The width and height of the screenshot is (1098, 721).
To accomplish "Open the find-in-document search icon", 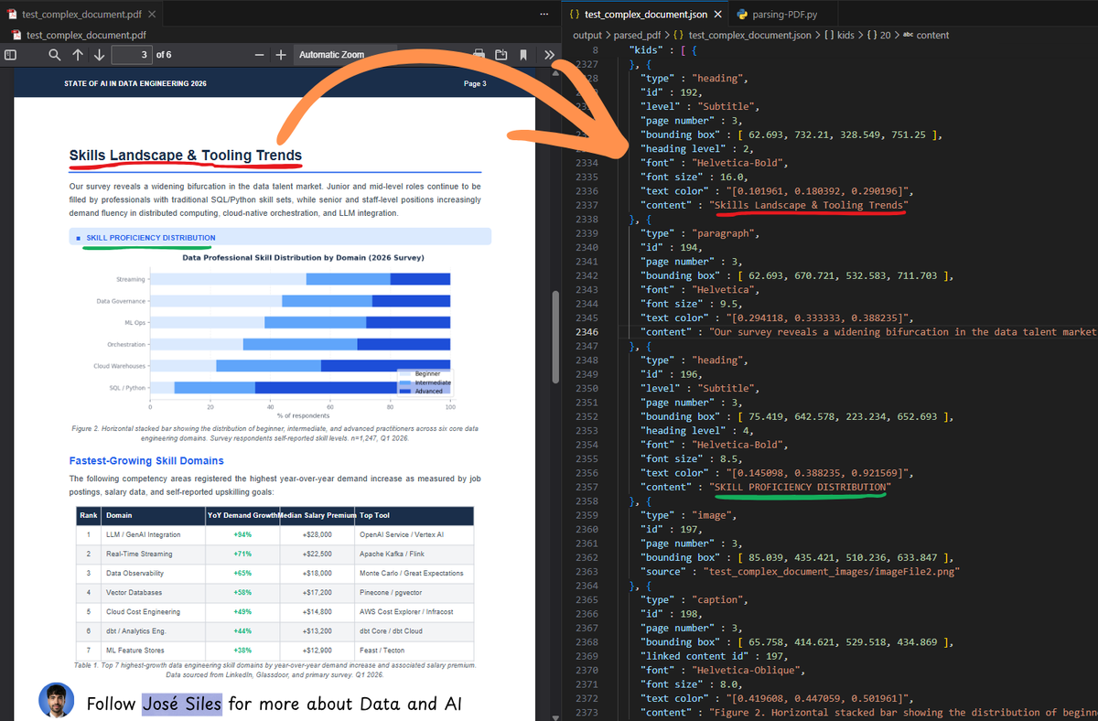I will [x=55, y=55].
